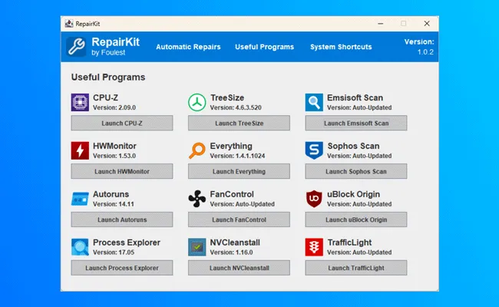Screen dimensions: 499x307
Task: Click the uBlock Origin shield icon
Action: click(x=314, y=199)
